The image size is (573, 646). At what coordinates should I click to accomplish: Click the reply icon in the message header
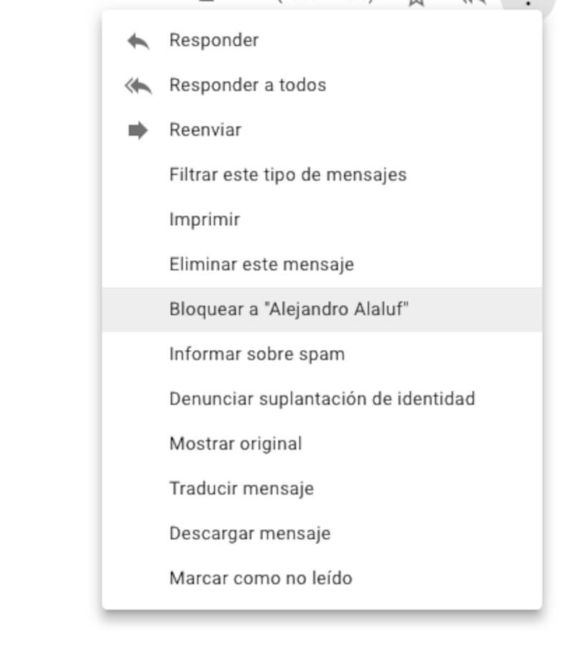tap(473, 2)
